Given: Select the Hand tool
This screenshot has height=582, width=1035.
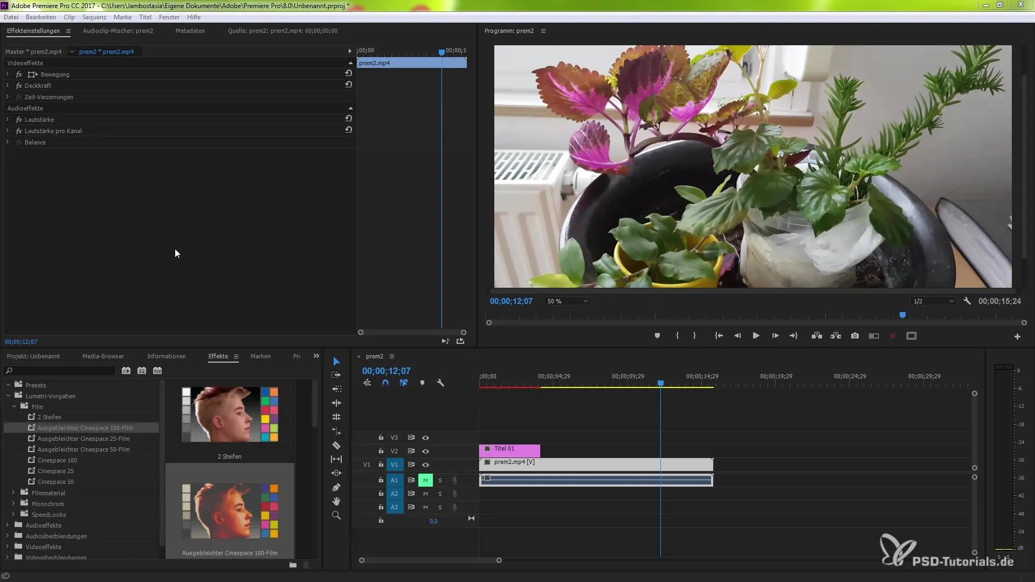Looking at the screenshot, I should click(336, 501).
